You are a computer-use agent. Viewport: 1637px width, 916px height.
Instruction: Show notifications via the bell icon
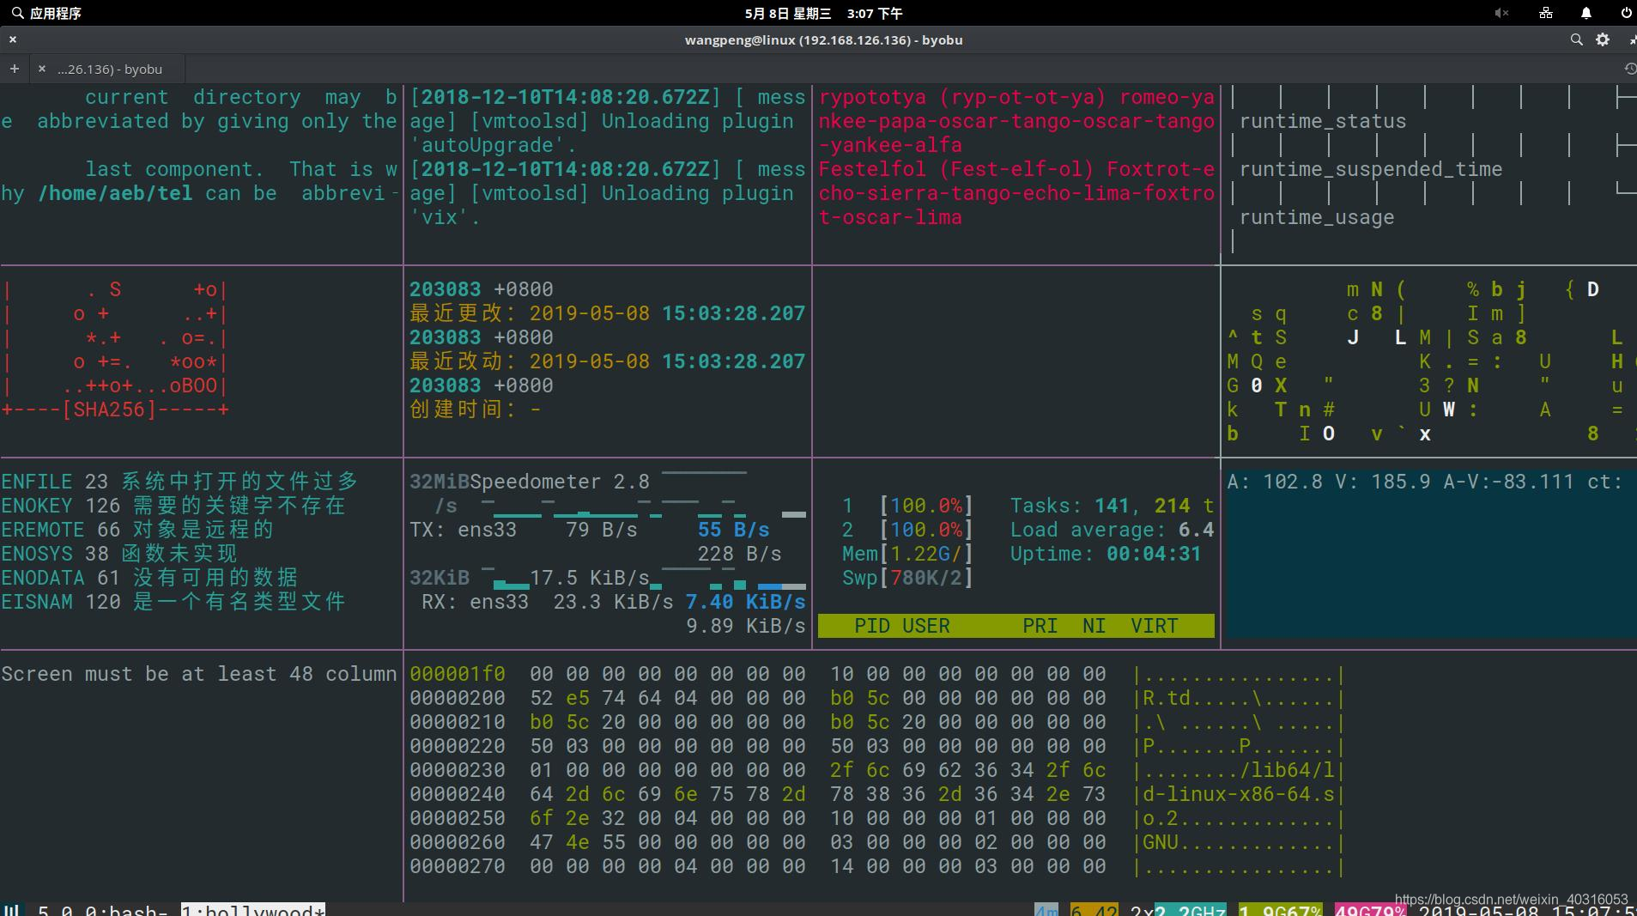tap(1585, 13)
